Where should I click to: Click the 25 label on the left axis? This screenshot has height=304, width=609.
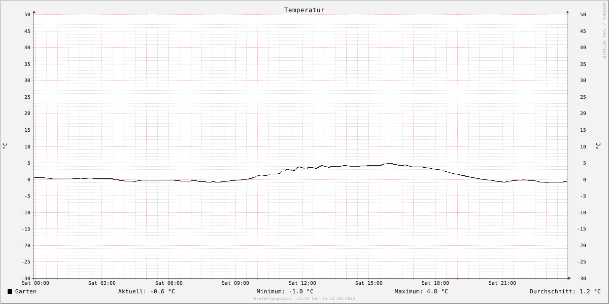pos(27,97)
